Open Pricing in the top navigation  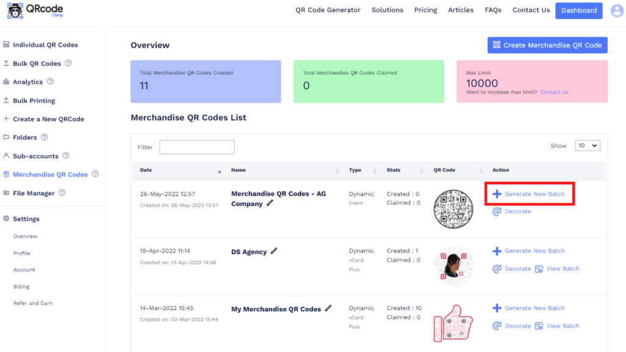(425, 10)
